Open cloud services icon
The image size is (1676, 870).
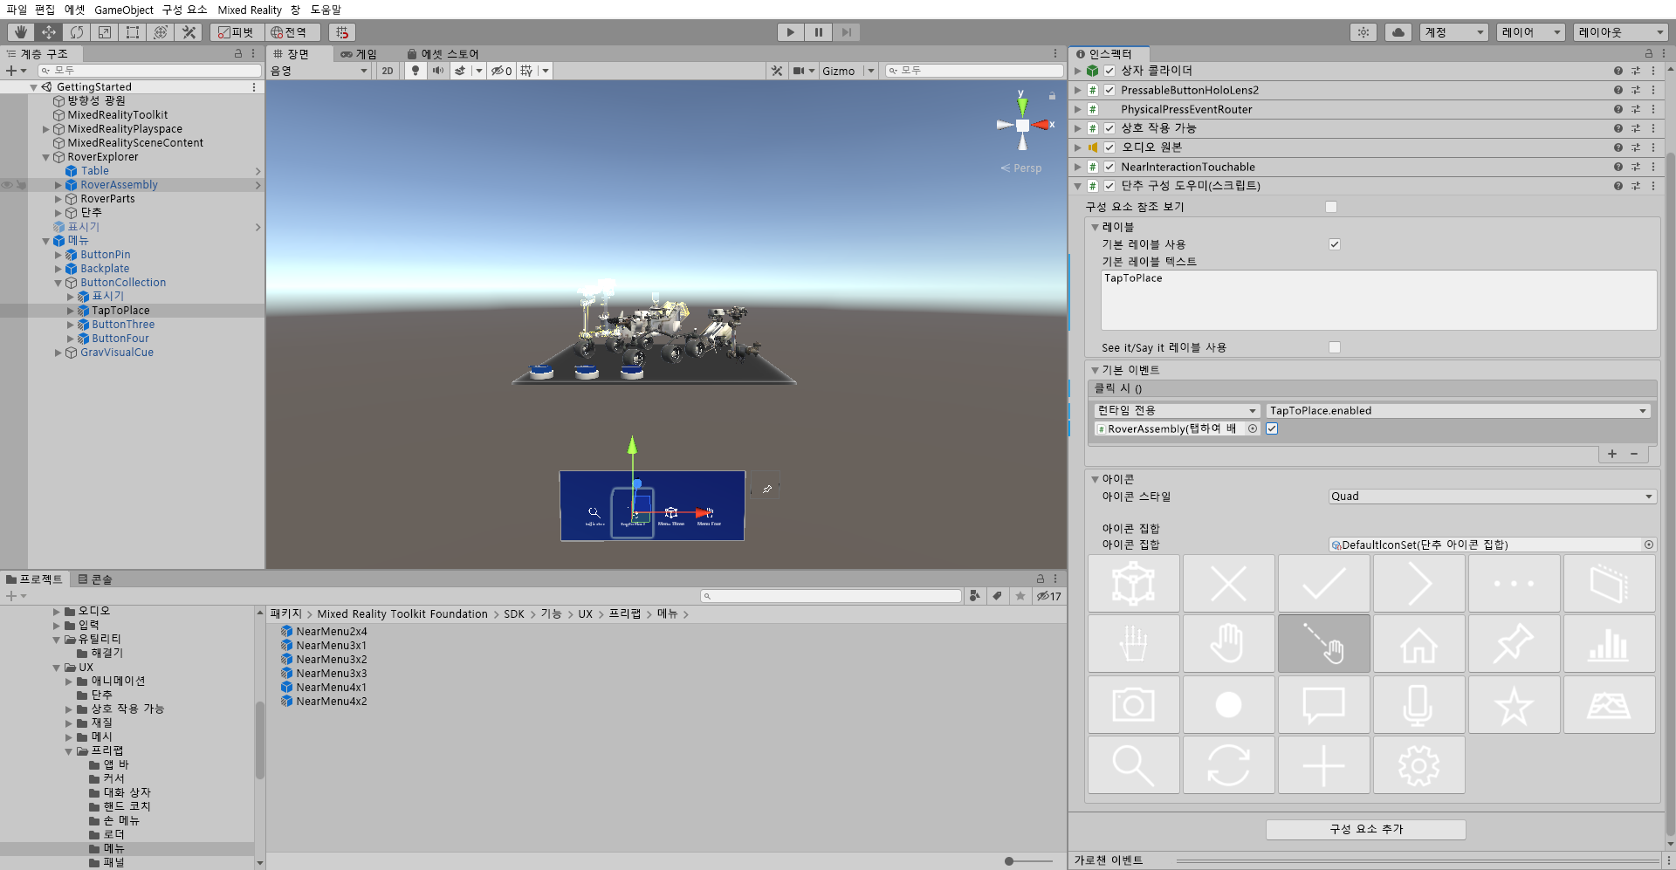(1398, 32)
